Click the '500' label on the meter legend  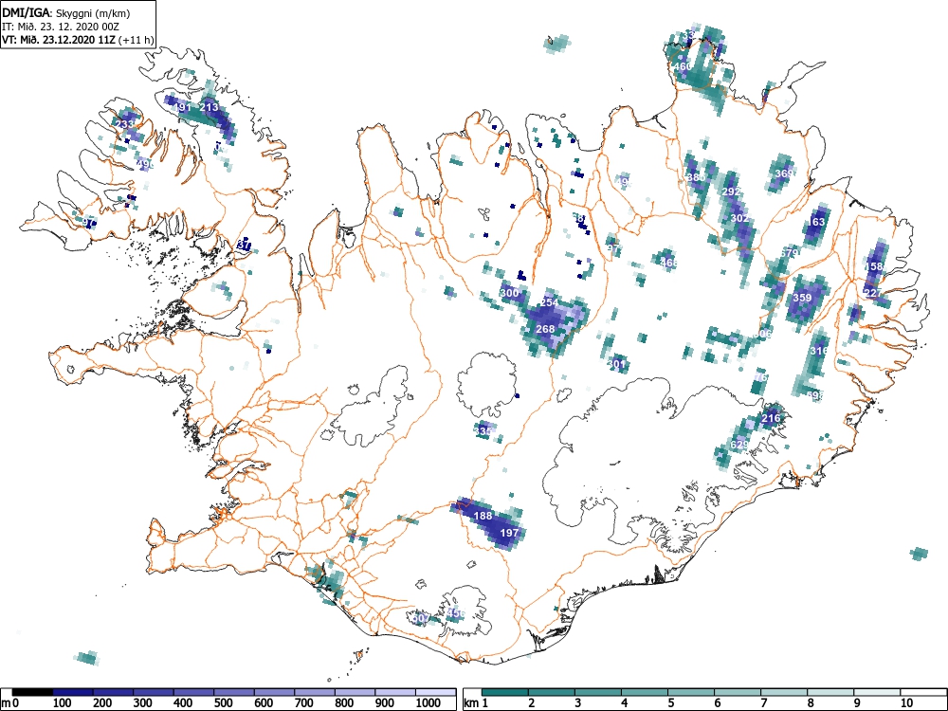pos(224,703)
